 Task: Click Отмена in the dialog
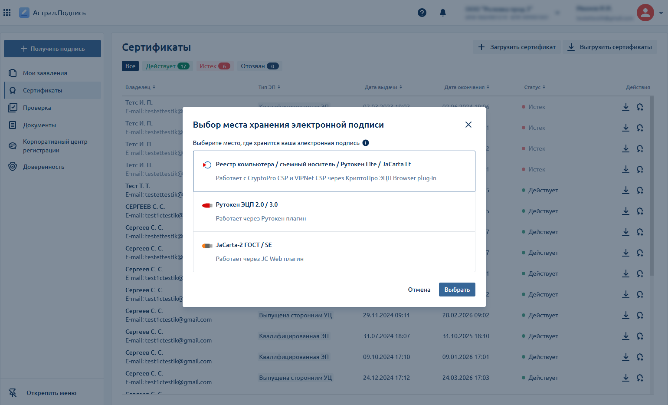pyautogui.click(x=419, y=290)
